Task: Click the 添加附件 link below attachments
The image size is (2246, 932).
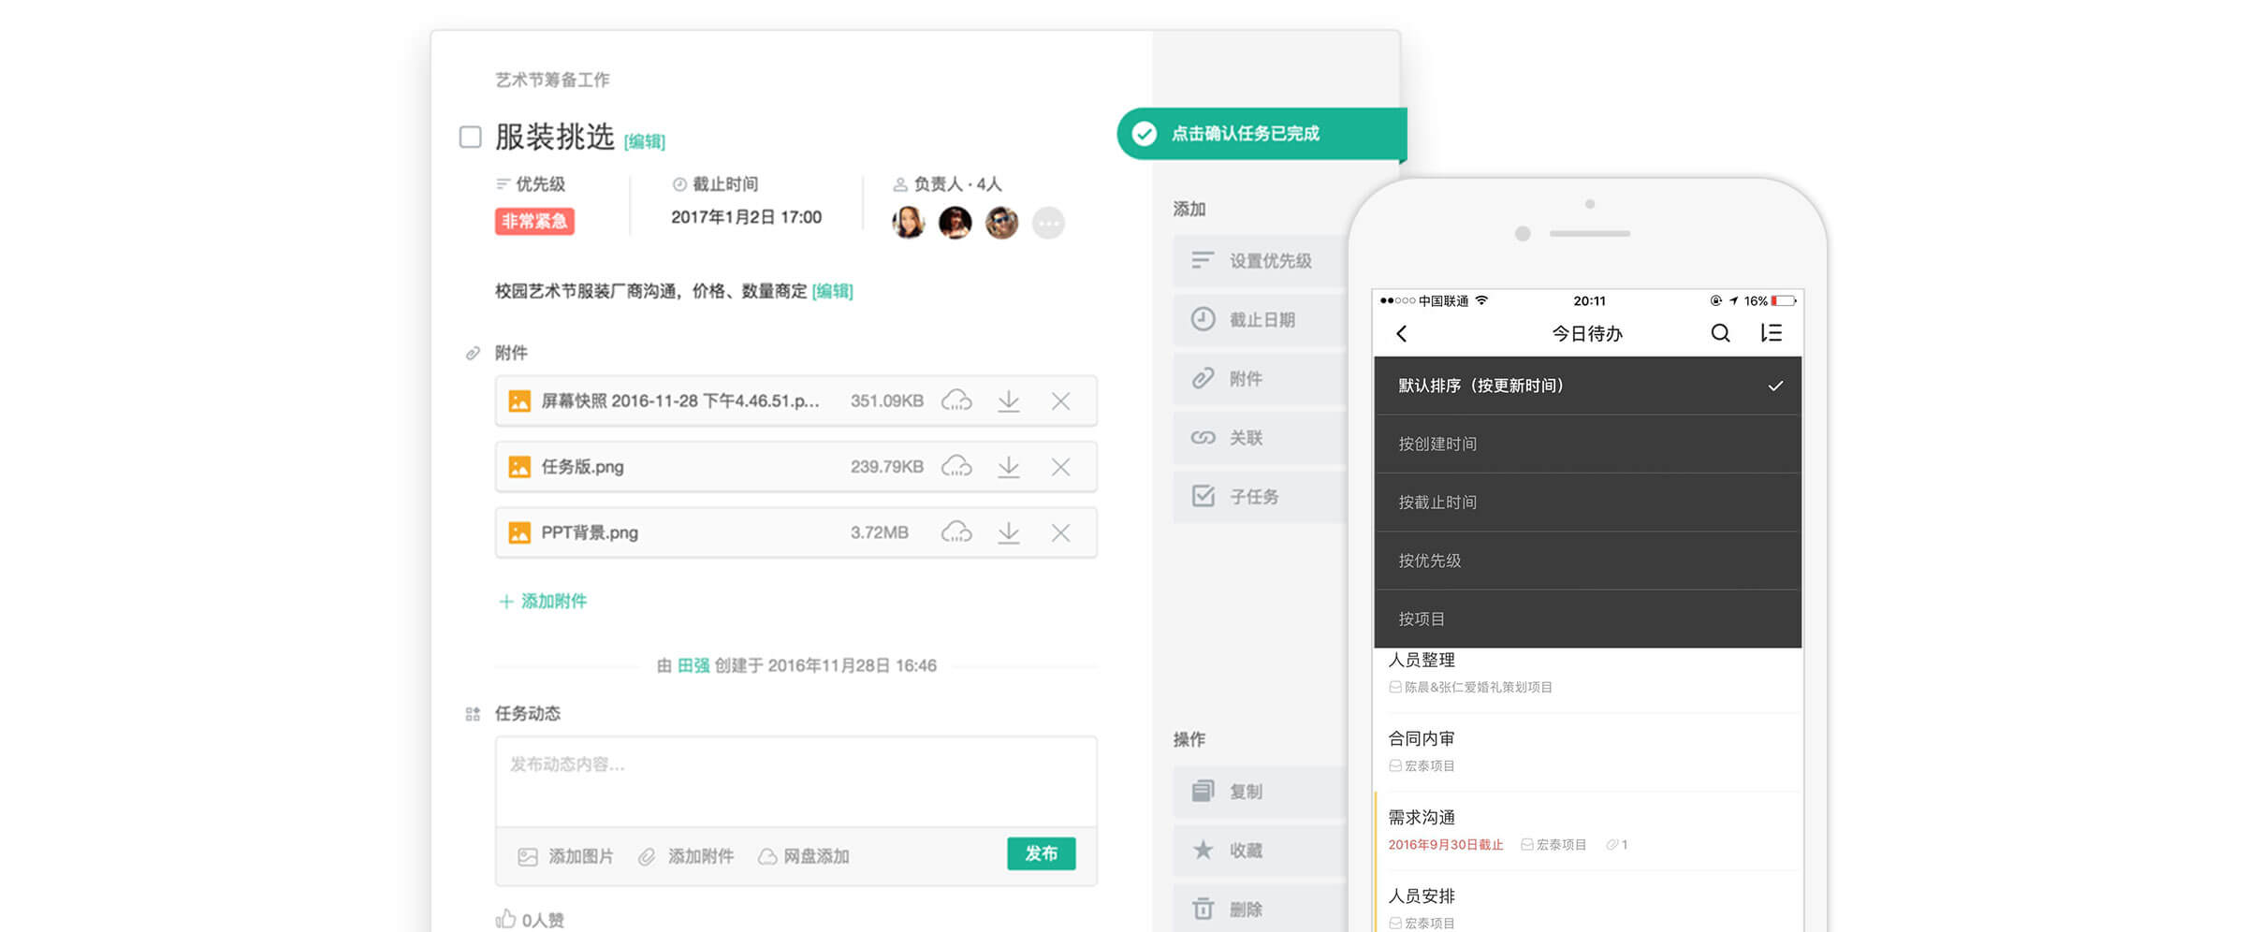Action: (x=544, y=601)
